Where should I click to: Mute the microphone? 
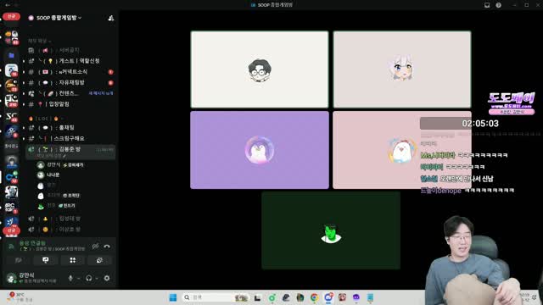(70, 278)
